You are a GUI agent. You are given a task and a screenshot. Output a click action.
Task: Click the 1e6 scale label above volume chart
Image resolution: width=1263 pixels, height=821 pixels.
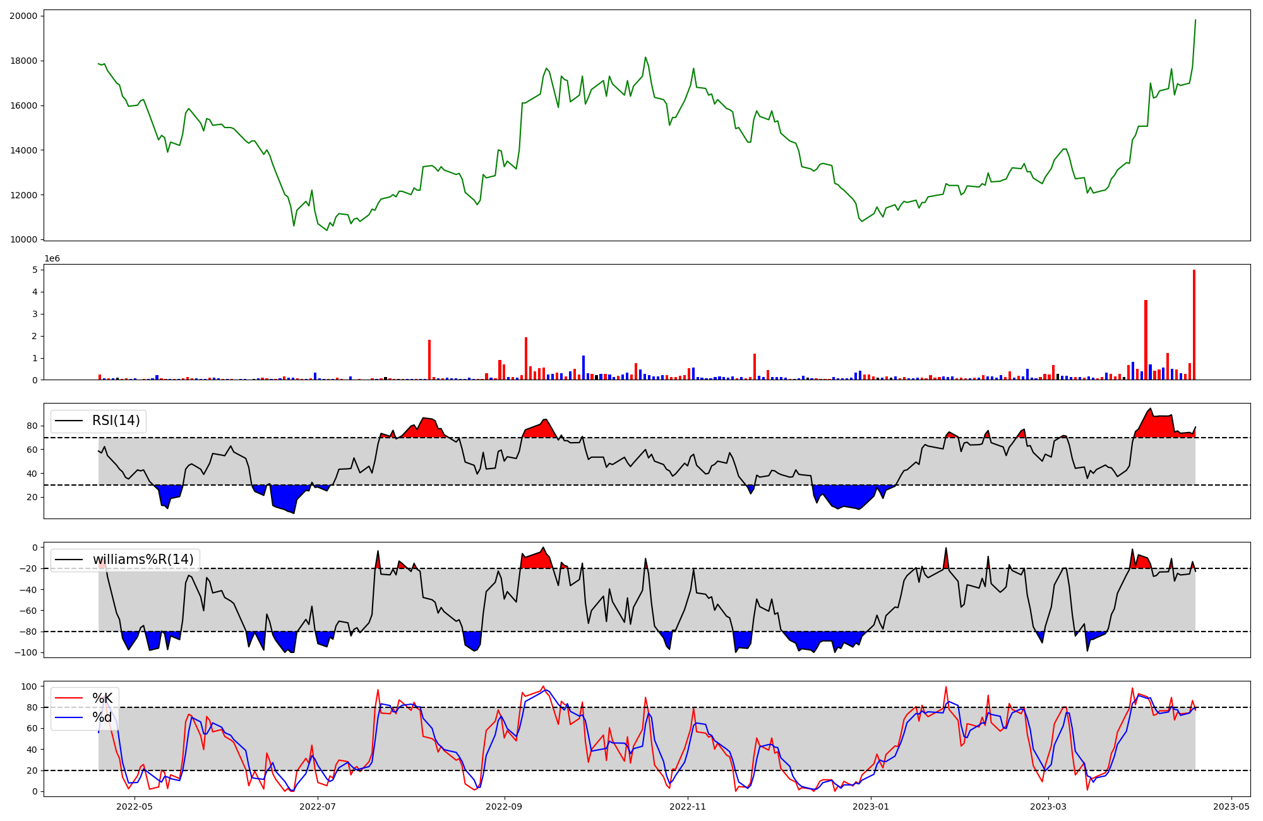52,259
